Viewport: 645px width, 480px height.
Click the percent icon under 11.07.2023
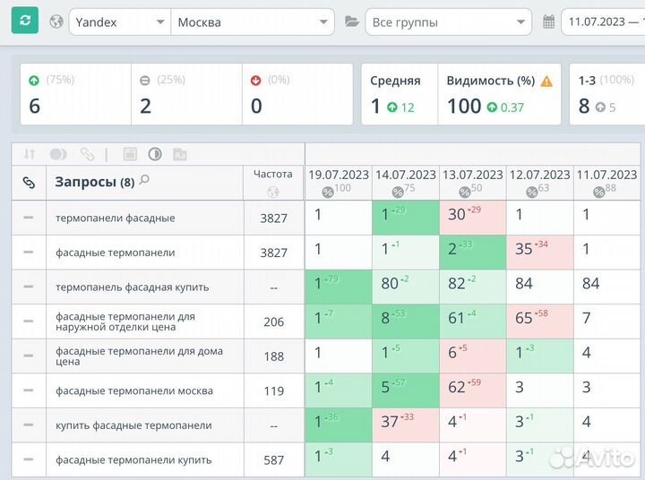tap(599, 192)
